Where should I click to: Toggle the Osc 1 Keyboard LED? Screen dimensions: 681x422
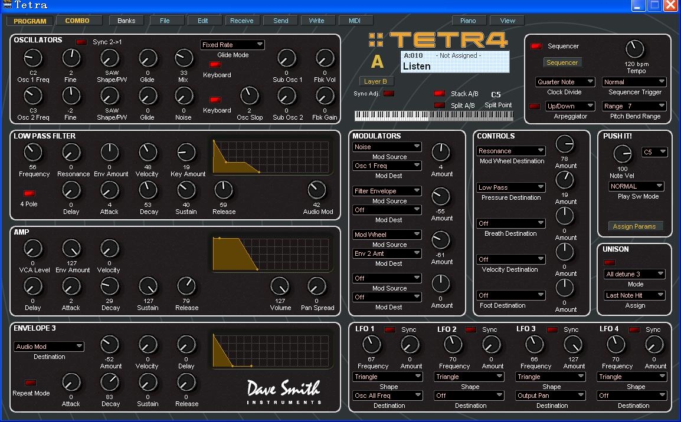click(215, 65)
